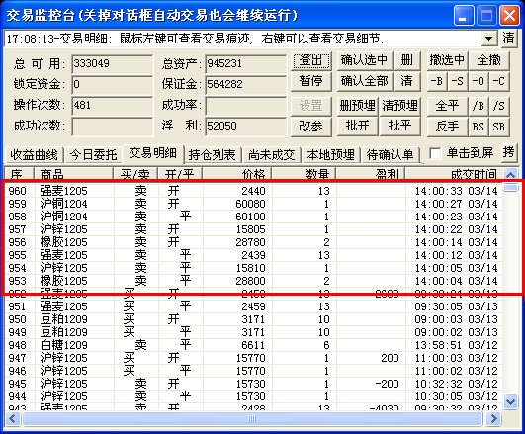
Task: Click horizontal scrollbar right arrow
Action: point(493,418)
